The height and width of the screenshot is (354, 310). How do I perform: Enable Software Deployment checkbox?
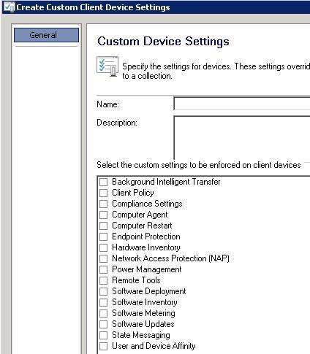coord(103,291)
